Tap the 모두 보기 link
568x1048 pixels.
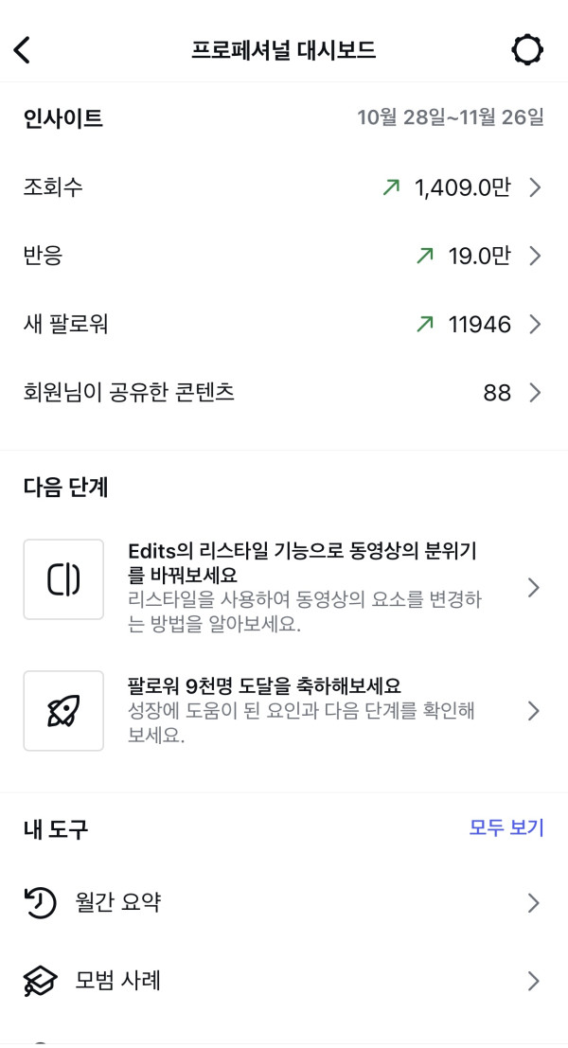tap(506, 827)
